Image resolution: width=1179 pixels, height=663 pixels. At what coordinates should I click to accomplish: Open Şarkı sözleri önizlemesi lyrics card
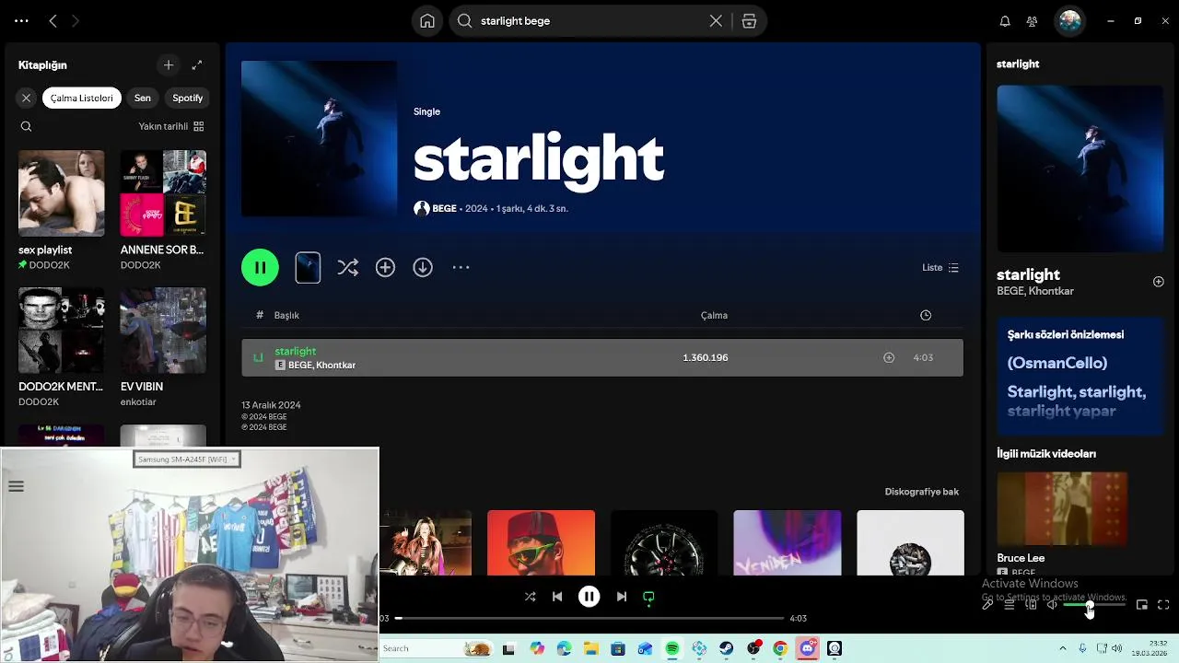(1080, 377)
